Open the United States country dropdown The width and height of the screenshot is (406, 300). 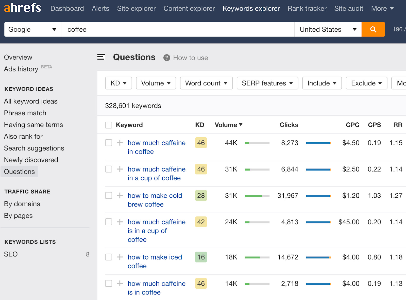328,29
